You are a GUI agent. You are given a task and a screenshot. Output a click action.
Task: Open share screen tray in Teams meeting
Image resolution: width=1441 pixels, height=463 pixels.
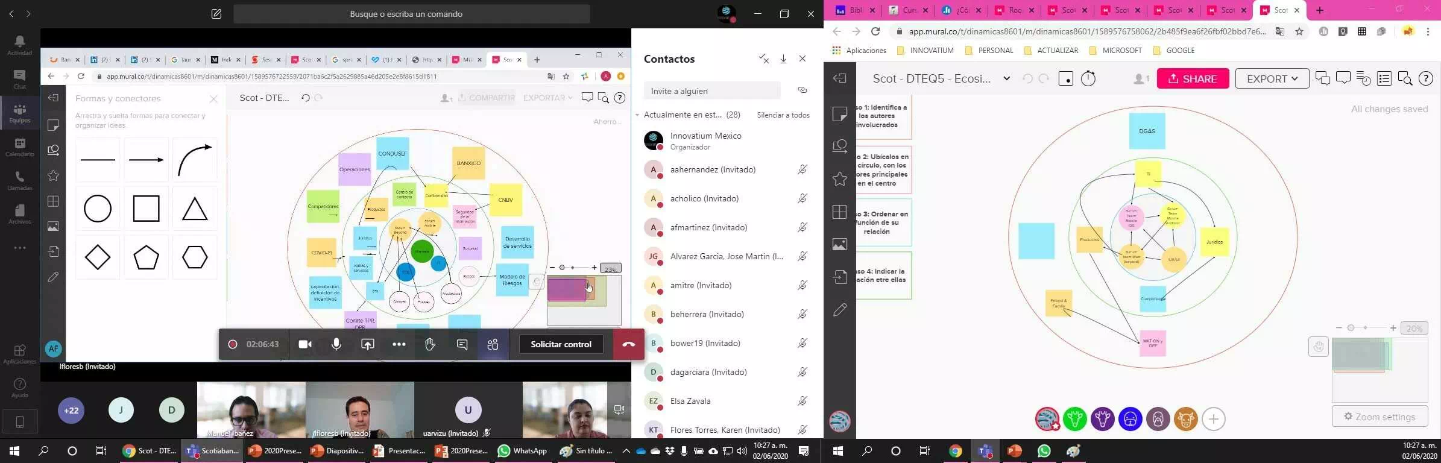[368, 344]
